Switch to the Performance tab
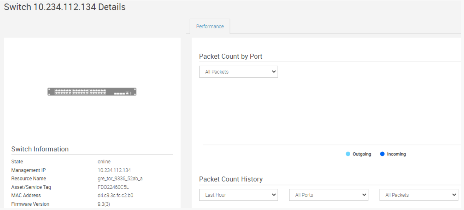This screenshot has width=464, height=210. (x=210, y=26)
